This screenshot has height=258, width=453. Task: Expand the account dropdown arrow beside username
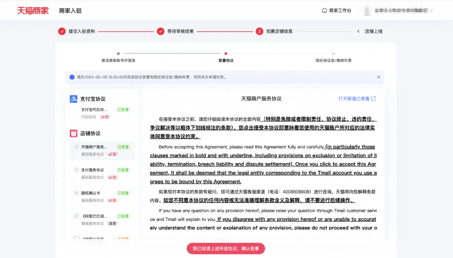[x=432, y=10]
